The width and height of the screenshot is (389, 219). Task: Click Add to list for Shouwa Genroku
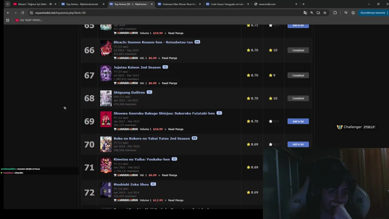point(298,121)
